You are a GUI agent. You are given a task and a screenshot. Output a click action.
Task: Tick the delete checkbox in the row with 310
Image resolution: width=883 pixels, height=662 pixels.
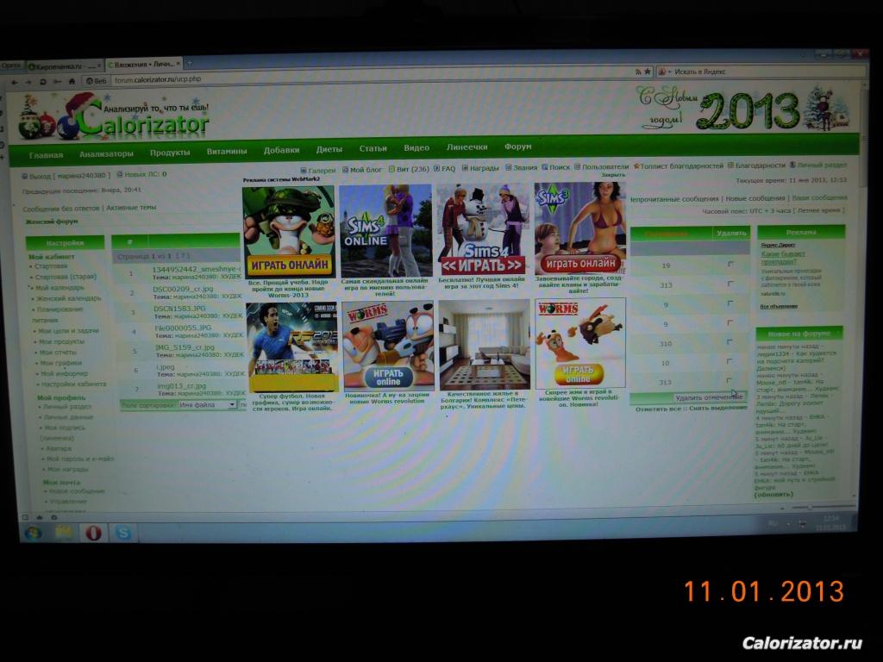(730, 342)
